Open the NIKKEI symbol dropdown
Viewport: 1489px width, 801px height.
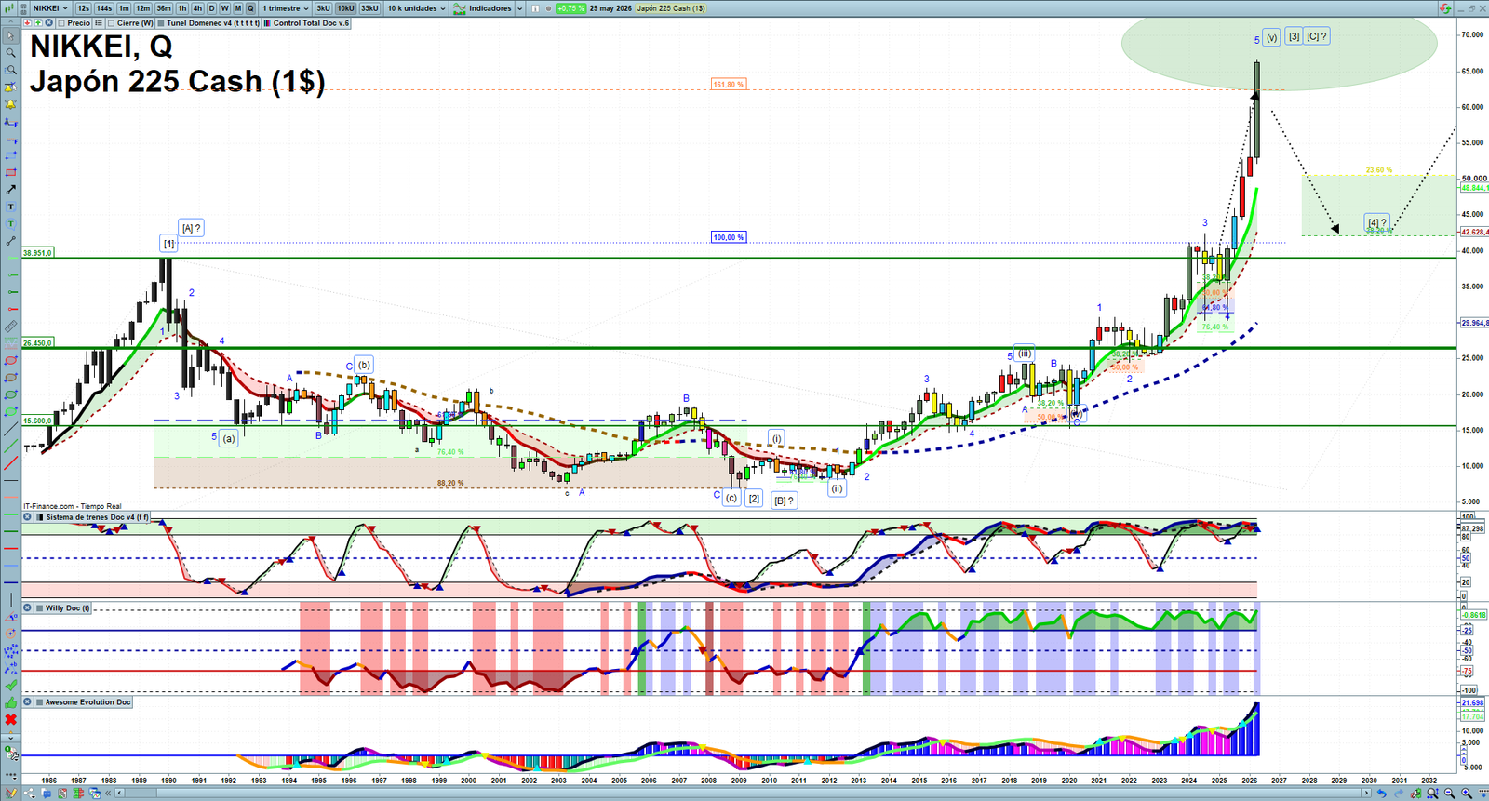pos(50,8)
